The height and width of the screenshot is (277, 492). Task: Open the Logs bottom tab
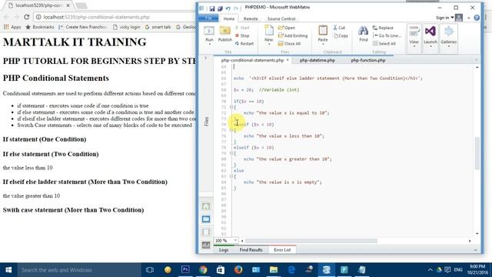pos(224,250)
